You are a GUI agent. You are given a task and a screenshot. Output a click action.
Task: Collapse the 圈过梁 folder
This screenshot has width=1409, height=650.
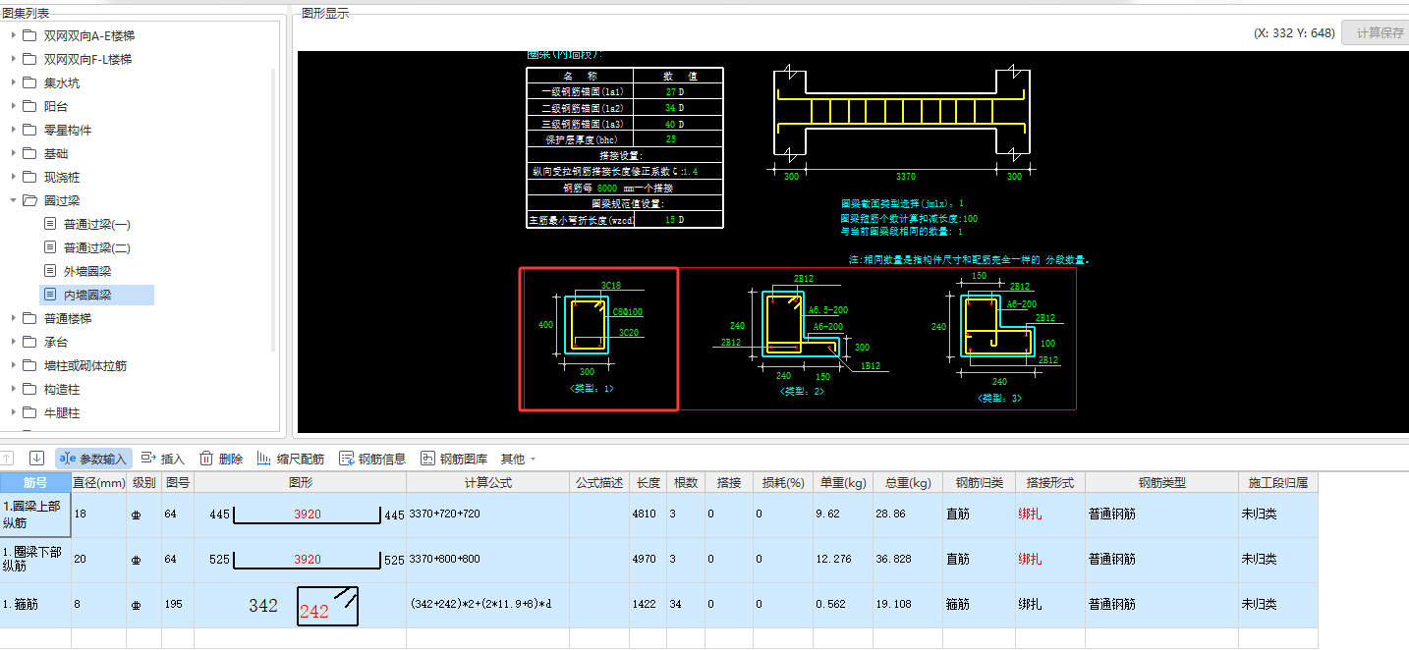[14, 200]
